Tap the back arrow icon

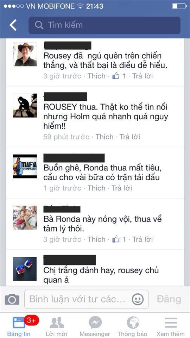tap(13, 25)
